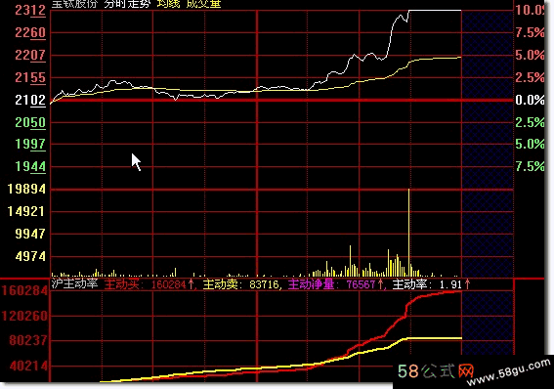554x389 pixels.
Task: Click the 2312 top price axis label
Action: (30, 10)
